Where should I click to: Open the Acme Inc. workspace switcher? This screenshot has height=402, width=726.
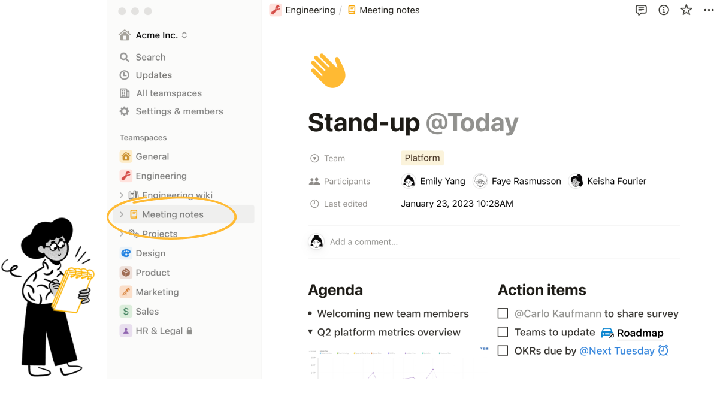tap(153, 35)
